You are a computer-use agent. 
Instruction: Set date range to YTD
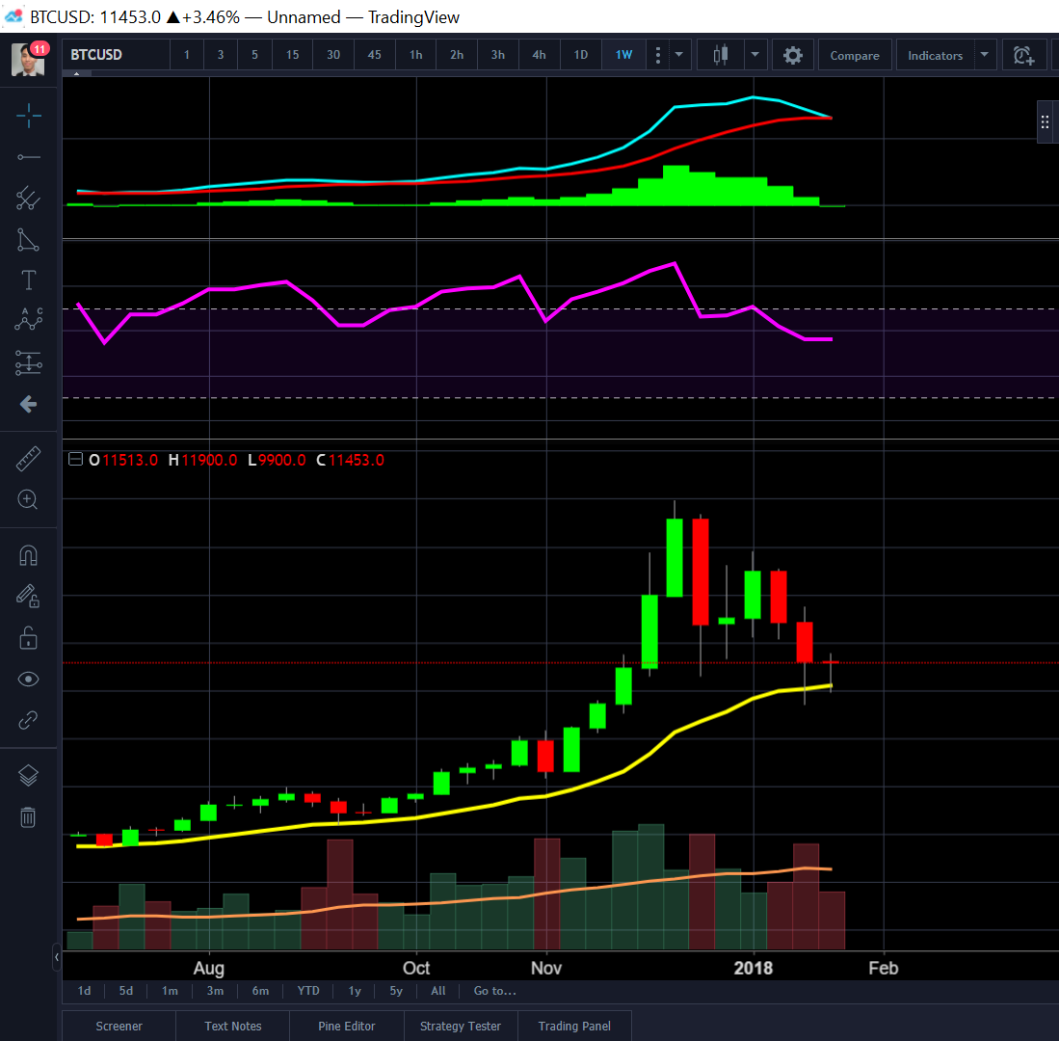point(308,991)
